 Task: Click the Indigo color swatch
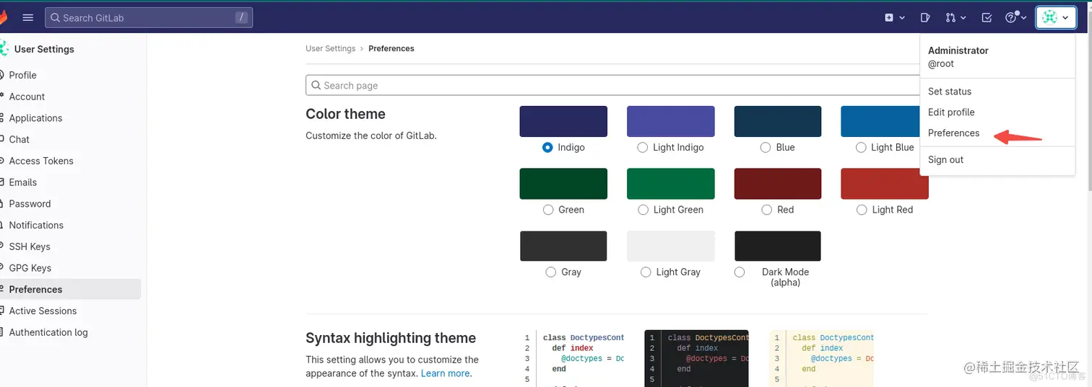[x=563, y=121]
